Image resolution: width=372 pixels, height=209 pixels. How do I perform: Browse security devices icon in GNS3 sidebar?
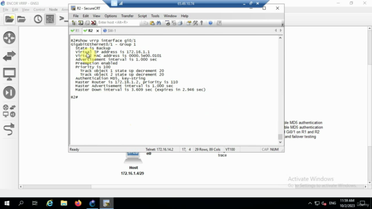tap(9, 93)
